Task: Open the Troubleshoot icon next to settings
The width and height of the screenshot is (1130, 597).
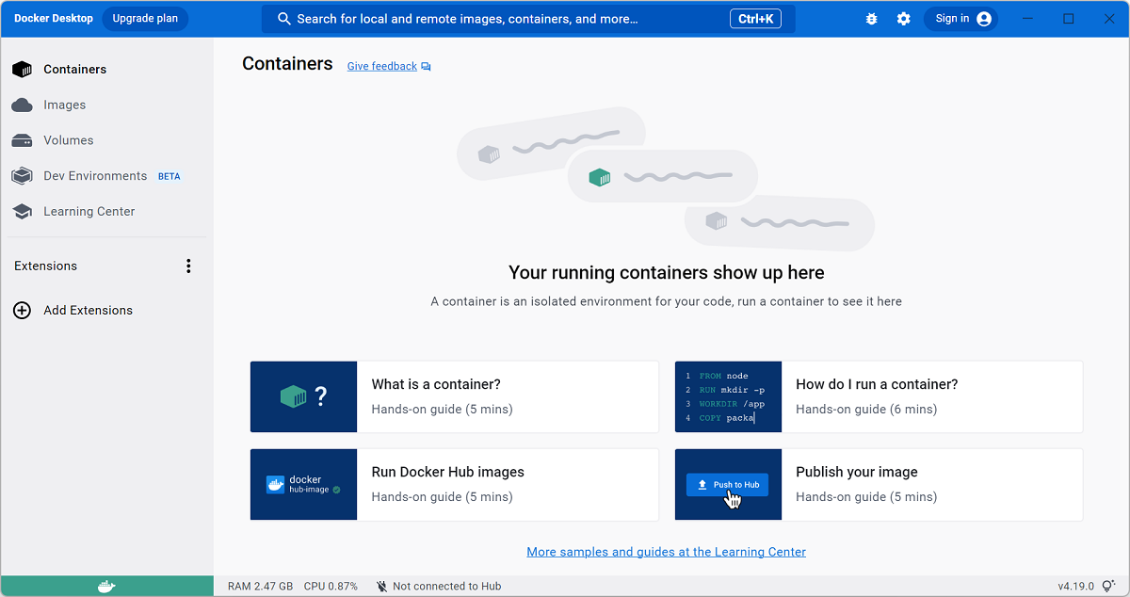Action: (871, 18)
